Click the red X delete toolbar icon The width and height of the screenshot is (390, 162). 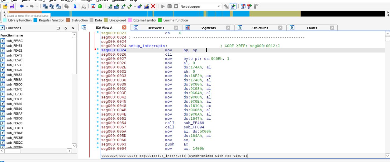[153, 6]
